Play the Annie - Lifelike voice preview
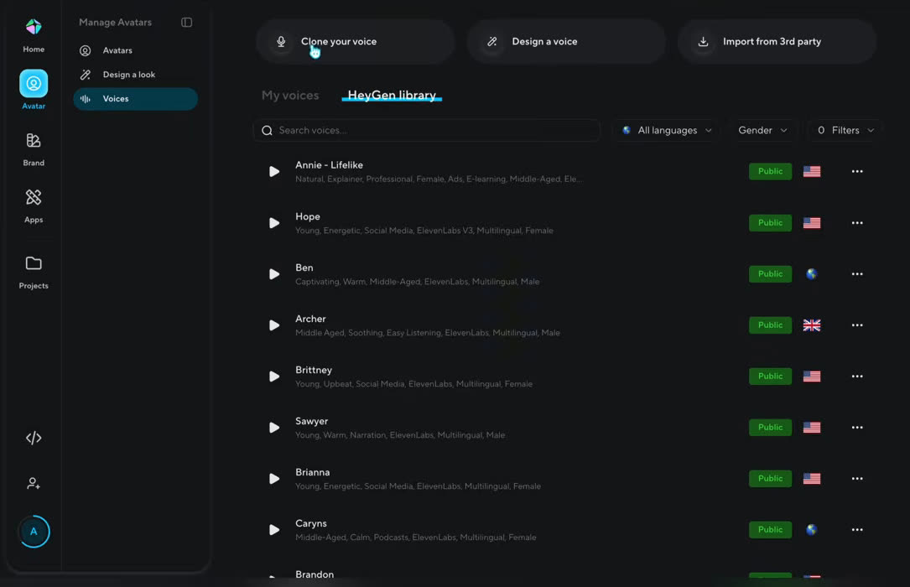This screenshot has width=910, height=587. (274, 172)
